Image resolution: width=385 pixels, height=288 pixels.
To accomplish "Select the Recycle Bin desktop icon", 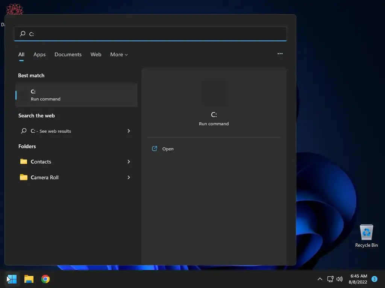I will [366, 236].
